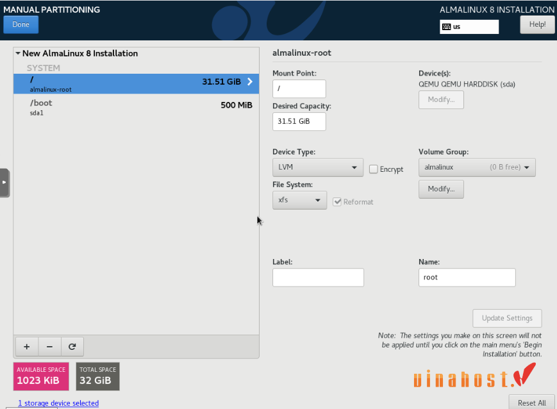This screenshot has height=409, width=557.
Task: Click the Name field containing root
Action: point(467,277)
